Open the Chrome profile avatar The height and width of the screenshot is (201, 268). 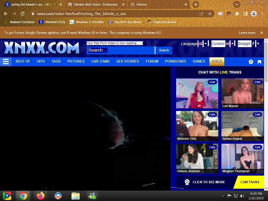(254, 14)
